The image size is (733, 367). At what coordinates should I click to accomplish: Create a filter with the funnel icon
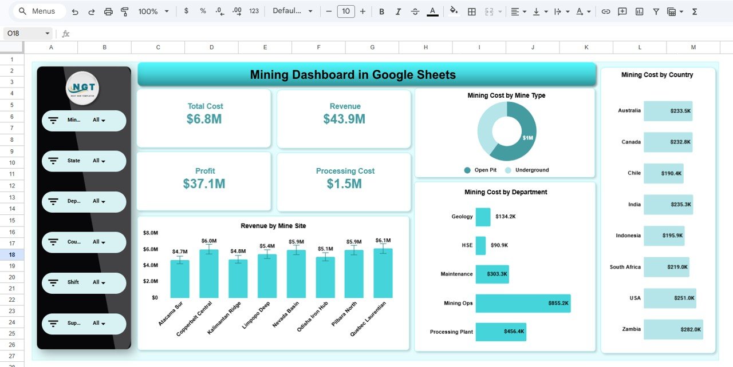(x=655, y=11)
